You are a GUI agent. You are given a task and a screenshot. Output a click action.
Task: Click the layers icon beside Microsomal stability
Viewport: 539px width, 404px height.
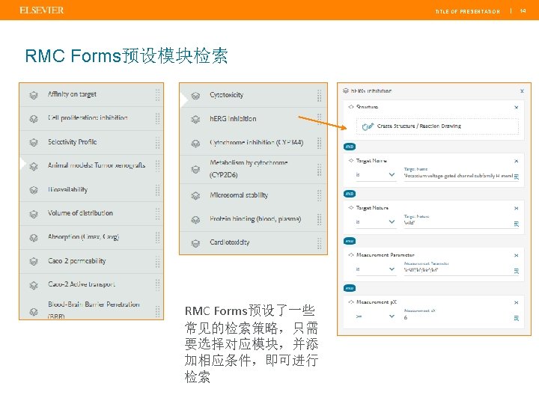(195, 196)
